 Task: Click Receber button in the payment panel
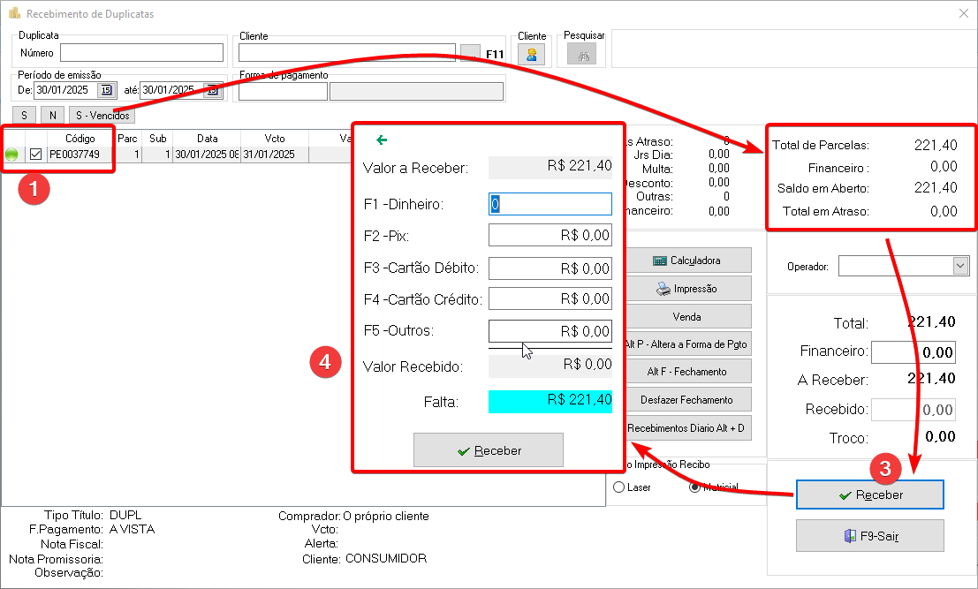(488, 450)
